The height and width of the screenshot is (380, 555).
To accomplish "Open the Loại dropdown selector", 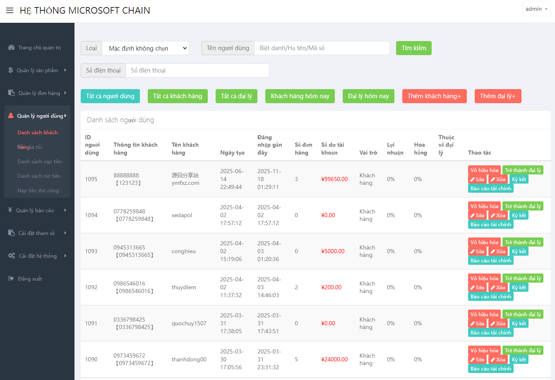I will [x=145, y=48].
